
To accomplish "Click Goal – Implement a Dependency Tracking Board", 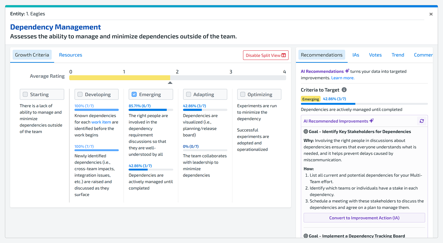I will point(357,236).
